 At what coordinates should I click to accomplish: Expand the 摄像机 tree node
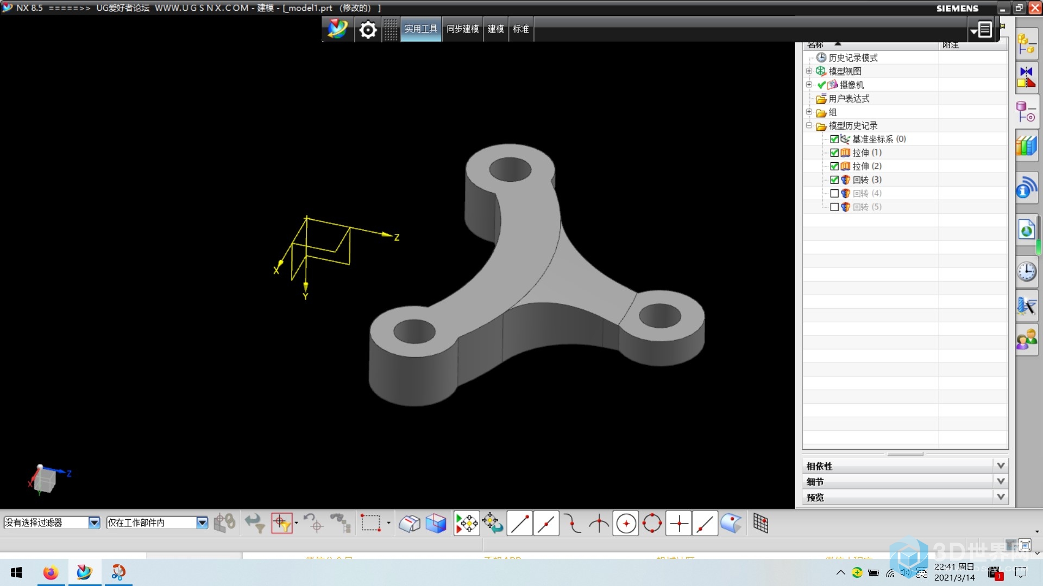809,85
